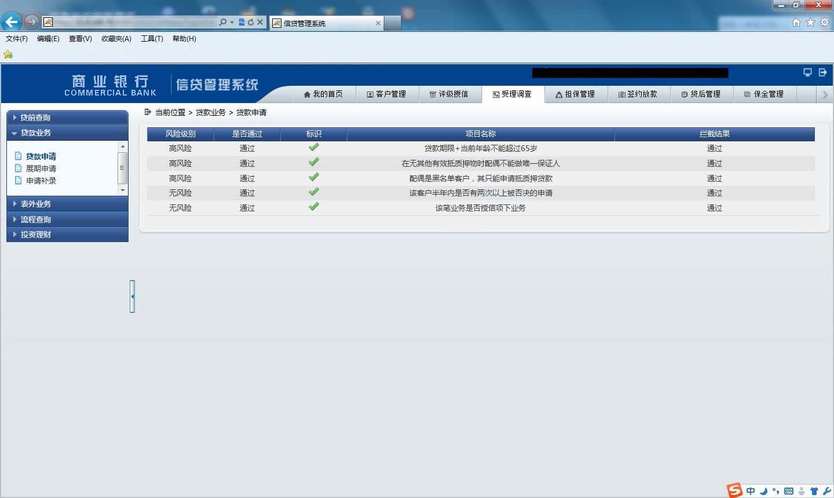Click the document icon beside 展期申请
This screenshot has width=834, height=498.
(x=19, y=168)
